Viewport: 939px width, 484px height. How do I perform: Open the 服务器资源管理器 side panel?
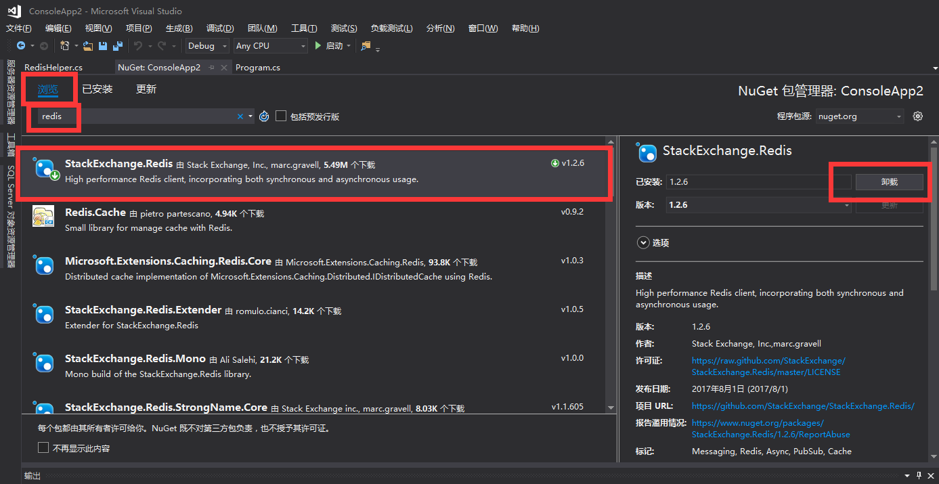point(11,92)
